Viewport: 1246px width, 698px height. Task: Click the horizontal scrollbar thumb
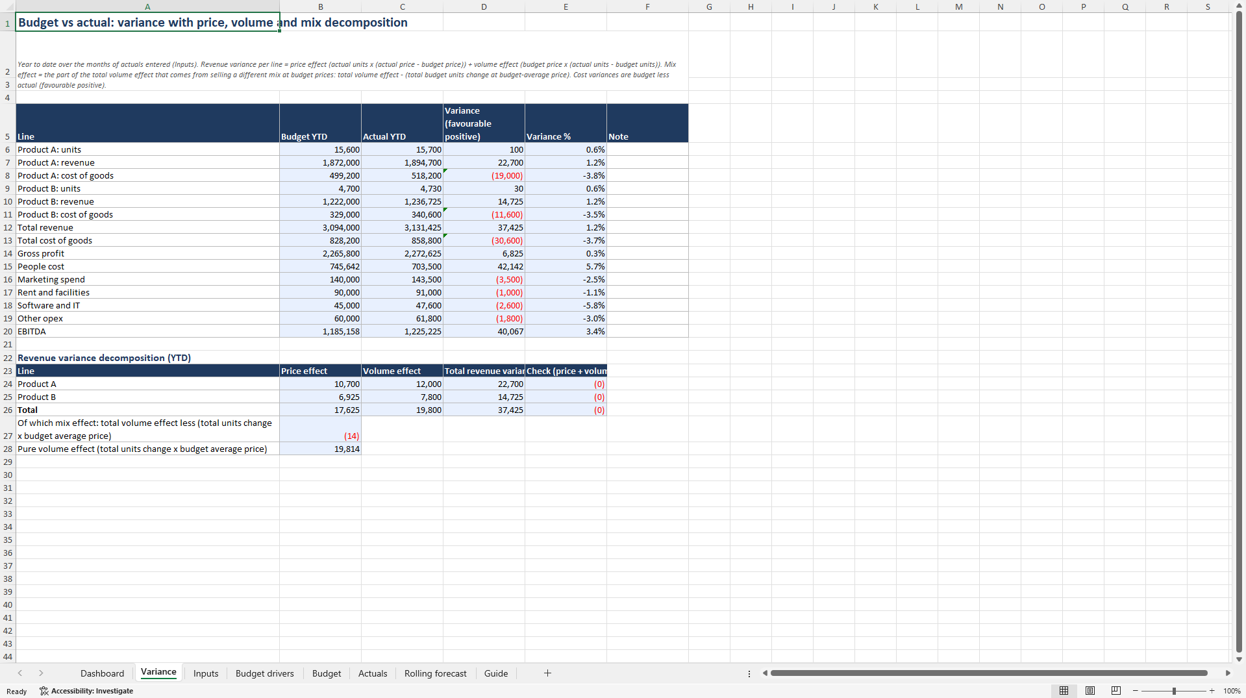[988, 673]
